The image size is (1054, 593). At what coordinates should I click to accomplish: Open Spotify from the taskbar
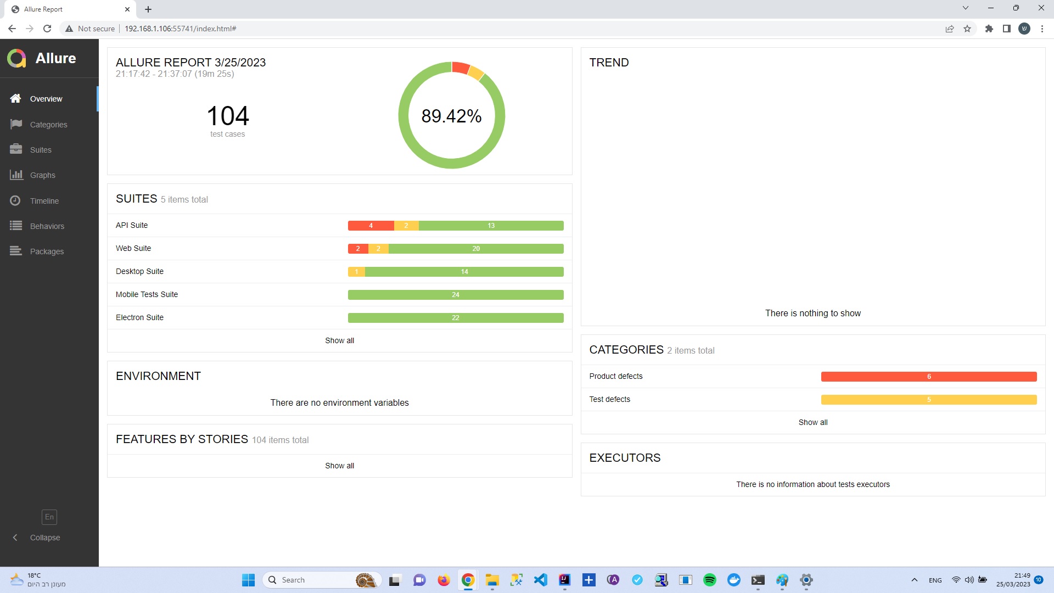pyautogui.click(x=709, y=580)
